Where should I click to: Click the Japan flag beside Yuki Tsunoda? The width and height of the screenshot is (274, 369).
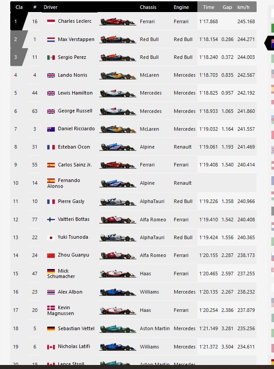[51, 237]
